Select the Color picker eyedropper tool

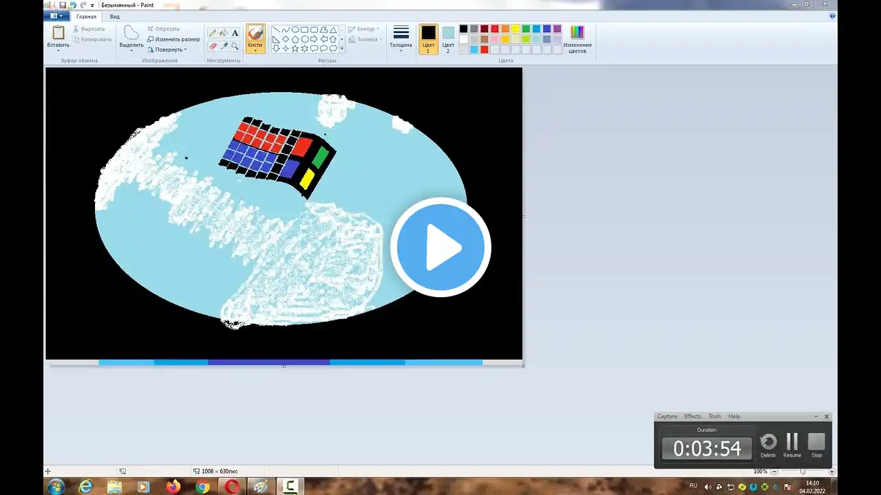[224, 46]
